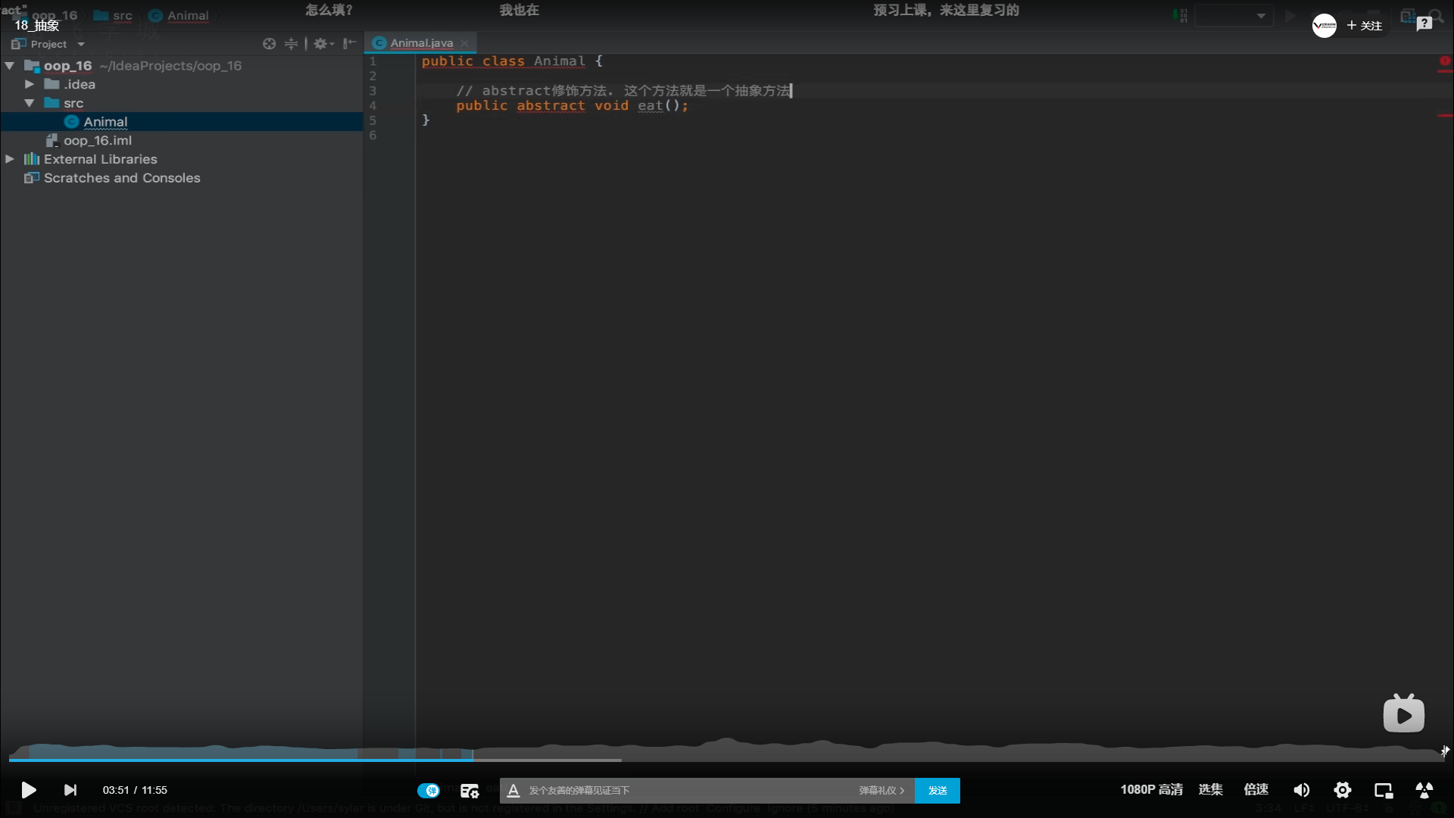
Task: Open danmaku display settings icon
Action: point(470,791)
